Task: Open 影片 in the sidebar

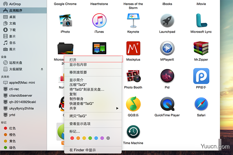Action: pyautogui.click(x=23, y=36)
